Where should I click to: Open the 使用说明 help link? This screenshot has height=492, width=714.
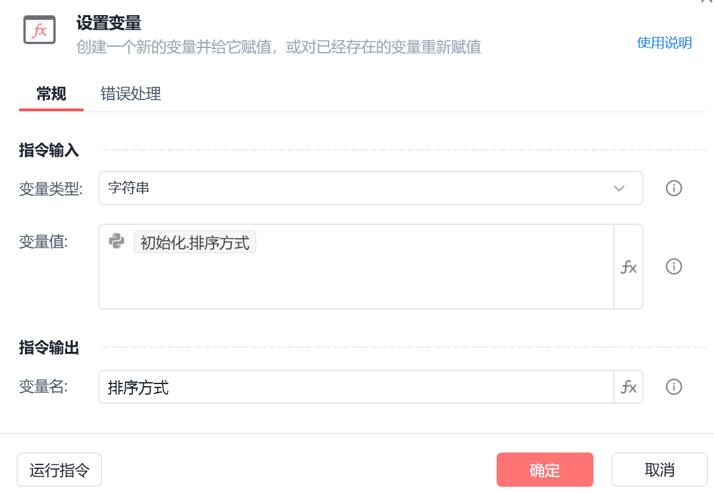664,43
